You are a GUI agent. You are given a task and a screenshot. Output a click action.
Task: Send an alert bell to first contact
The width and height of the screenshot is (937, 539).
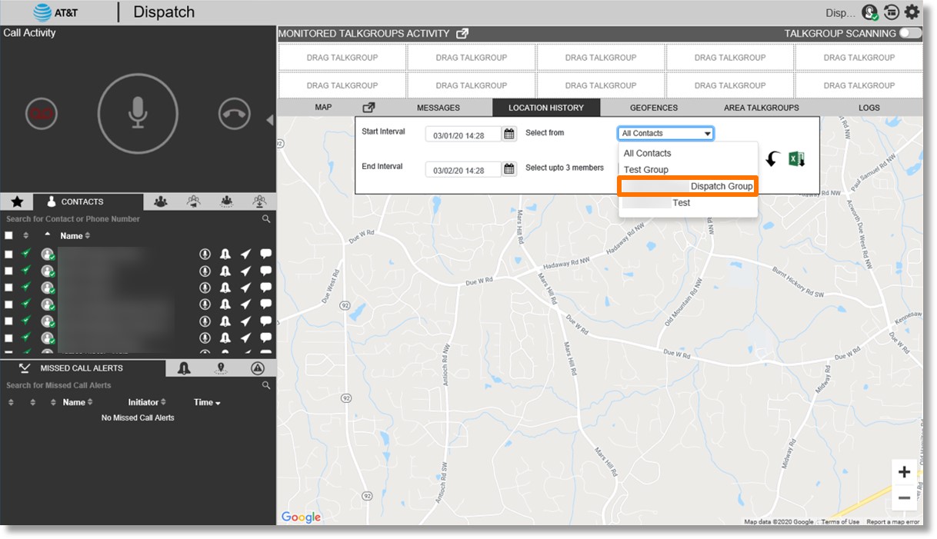[225, 254]
